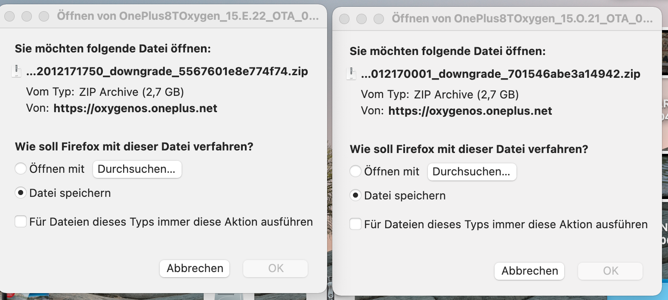668x300 pixels.
Task: Cancel the right download dialog with Abbrechen
Action: [529, 271]
